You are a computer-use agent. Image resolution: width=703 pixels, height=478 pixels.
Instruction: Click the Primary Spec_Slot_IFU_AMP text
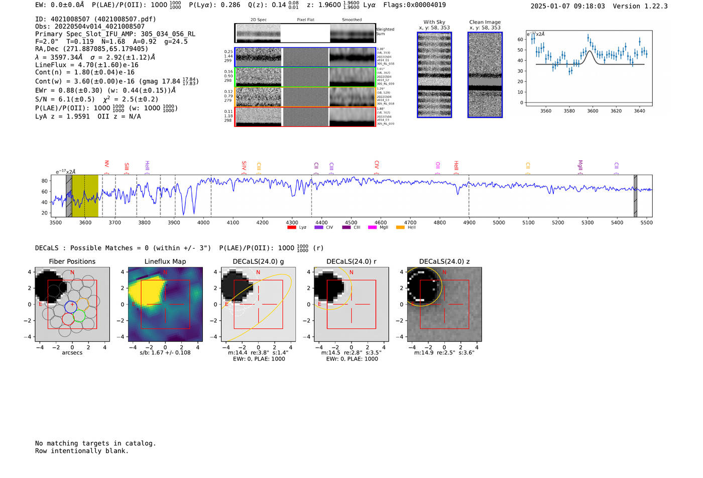pyautogui.click(x=115, y=34)
